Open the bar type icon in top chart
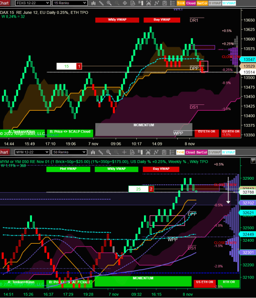Screen dimensions: 256x298 pyautogui.click(x=93, y=3)
